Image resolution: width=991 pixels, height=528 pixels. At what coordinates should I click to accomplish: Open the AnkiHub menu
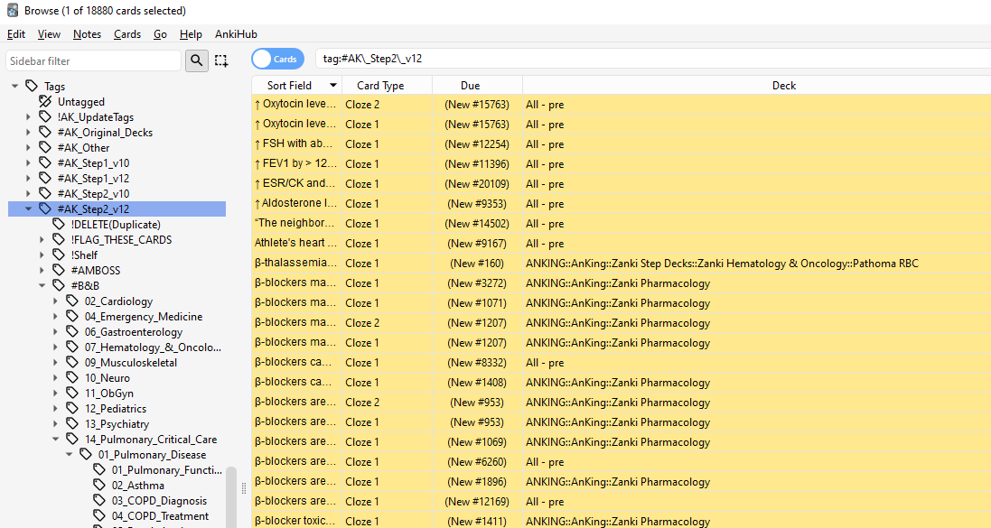[236, 34]
